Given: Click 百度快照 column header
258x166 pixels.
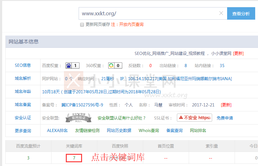Looking at the screenshot, I should point(120,146).
